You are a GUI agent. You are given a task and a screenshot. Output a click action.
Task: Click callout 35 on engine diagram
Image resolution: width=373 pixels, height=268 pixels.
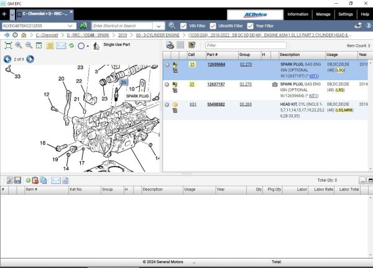coord(123,82)
